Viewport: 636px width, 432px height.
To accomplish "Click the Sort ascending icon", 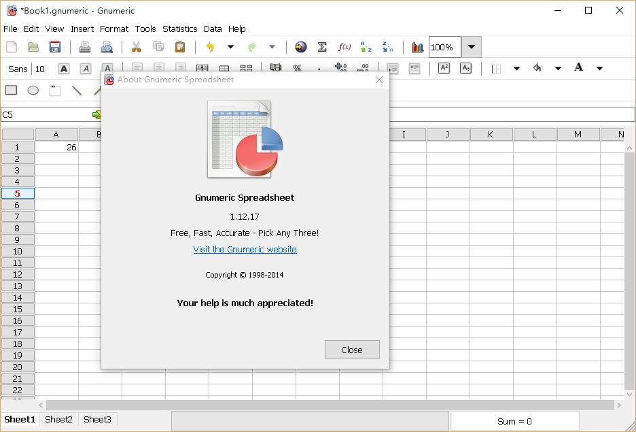I will coord(366,47).
